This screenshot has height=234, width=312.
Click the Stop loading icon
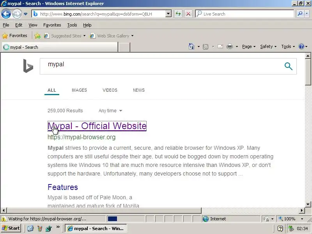(188, 14)
